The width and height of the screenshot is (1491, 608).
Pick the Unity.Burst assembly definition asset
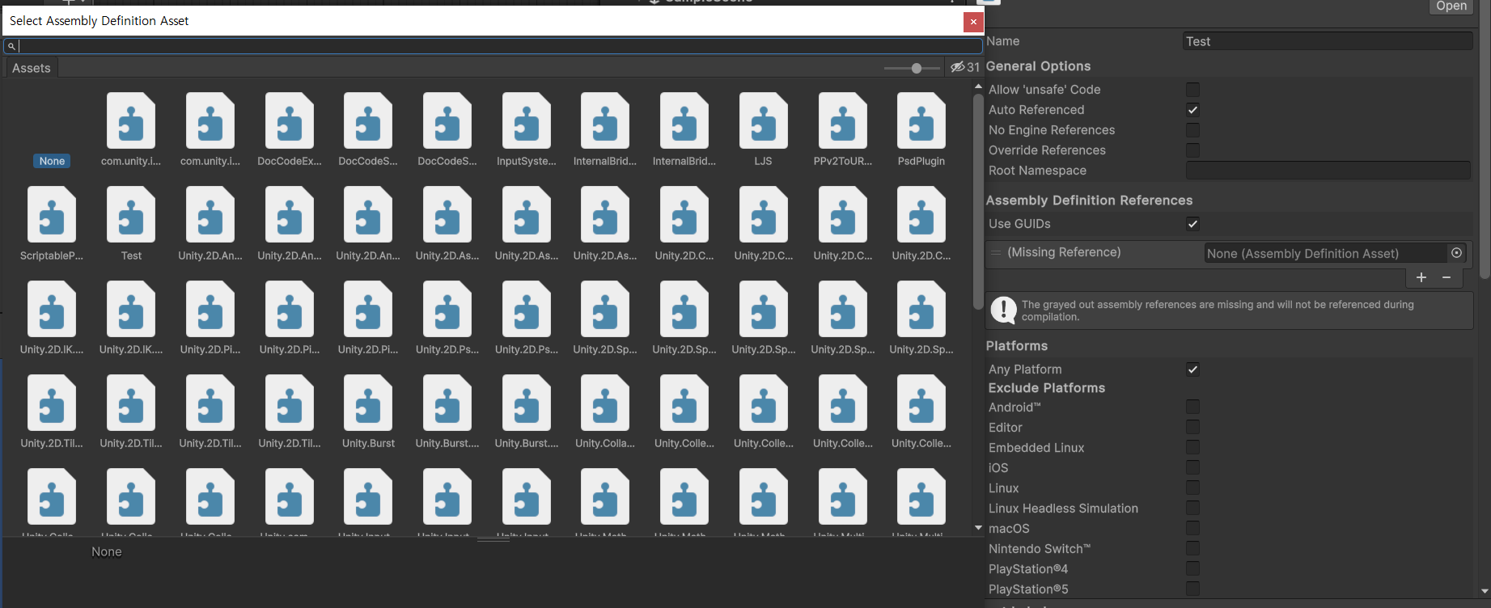click(368, 412)
